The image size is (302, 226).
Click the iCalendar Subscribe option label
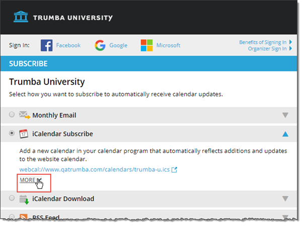click(x=62, y=134)
